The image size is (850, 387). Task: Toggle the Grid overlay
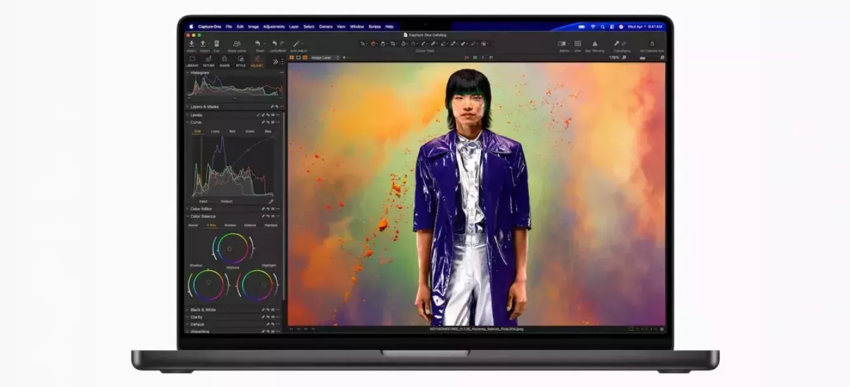coord(577,44)
